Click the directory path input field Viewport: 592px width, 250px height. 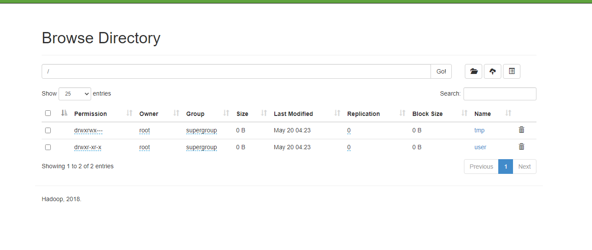[x=237, y=71]
